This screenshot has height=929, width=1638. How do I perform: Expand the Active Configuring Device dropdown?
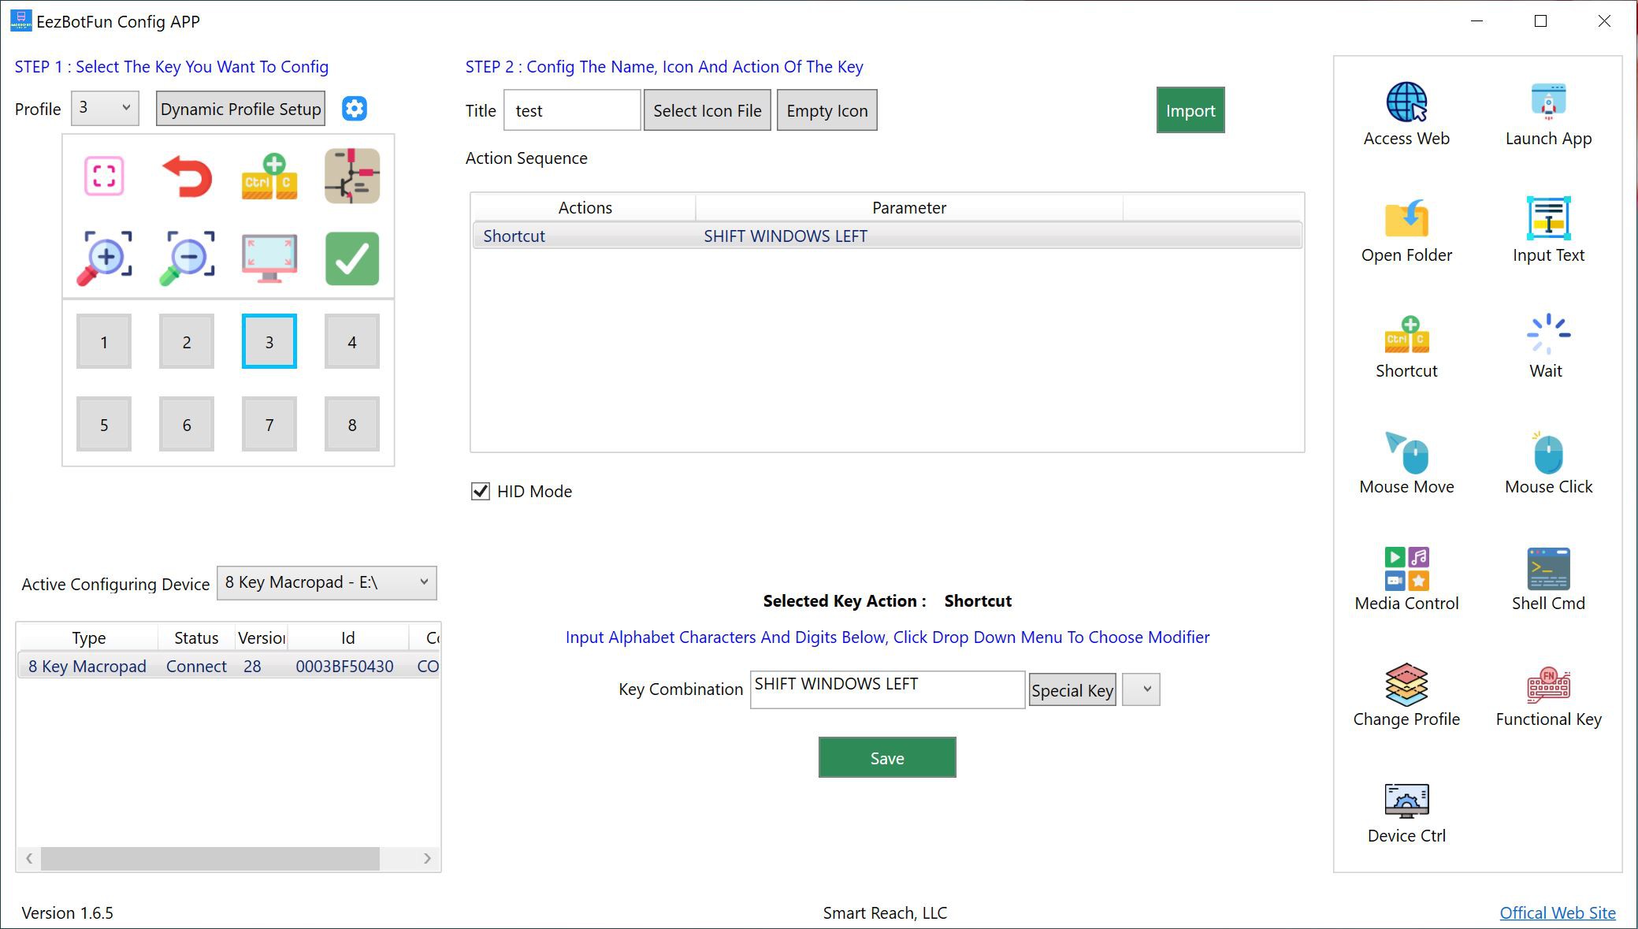(326, 583)
